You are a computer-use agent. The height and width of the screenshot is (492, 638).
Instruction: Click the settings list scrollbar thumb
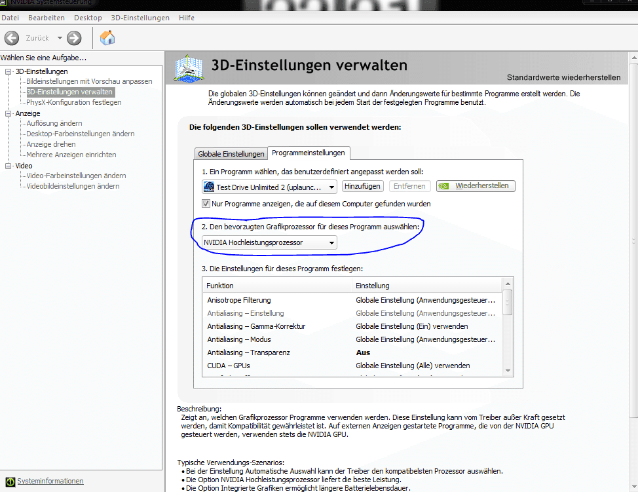[x=508, y=303]
